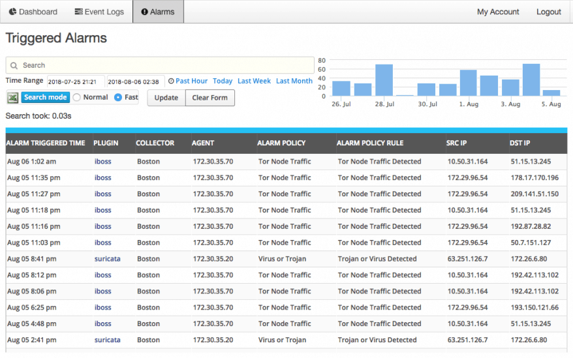Click the time cell Aug 05 11:18 pm
The image size is (573, 358).
click(x=34, y=211)
